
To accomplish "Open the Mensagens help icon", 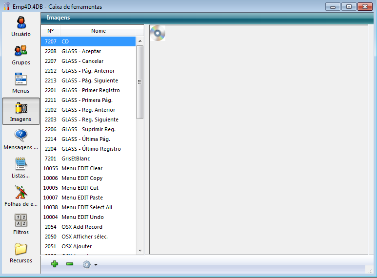I will pyautogui.click(x=21, y=136).
